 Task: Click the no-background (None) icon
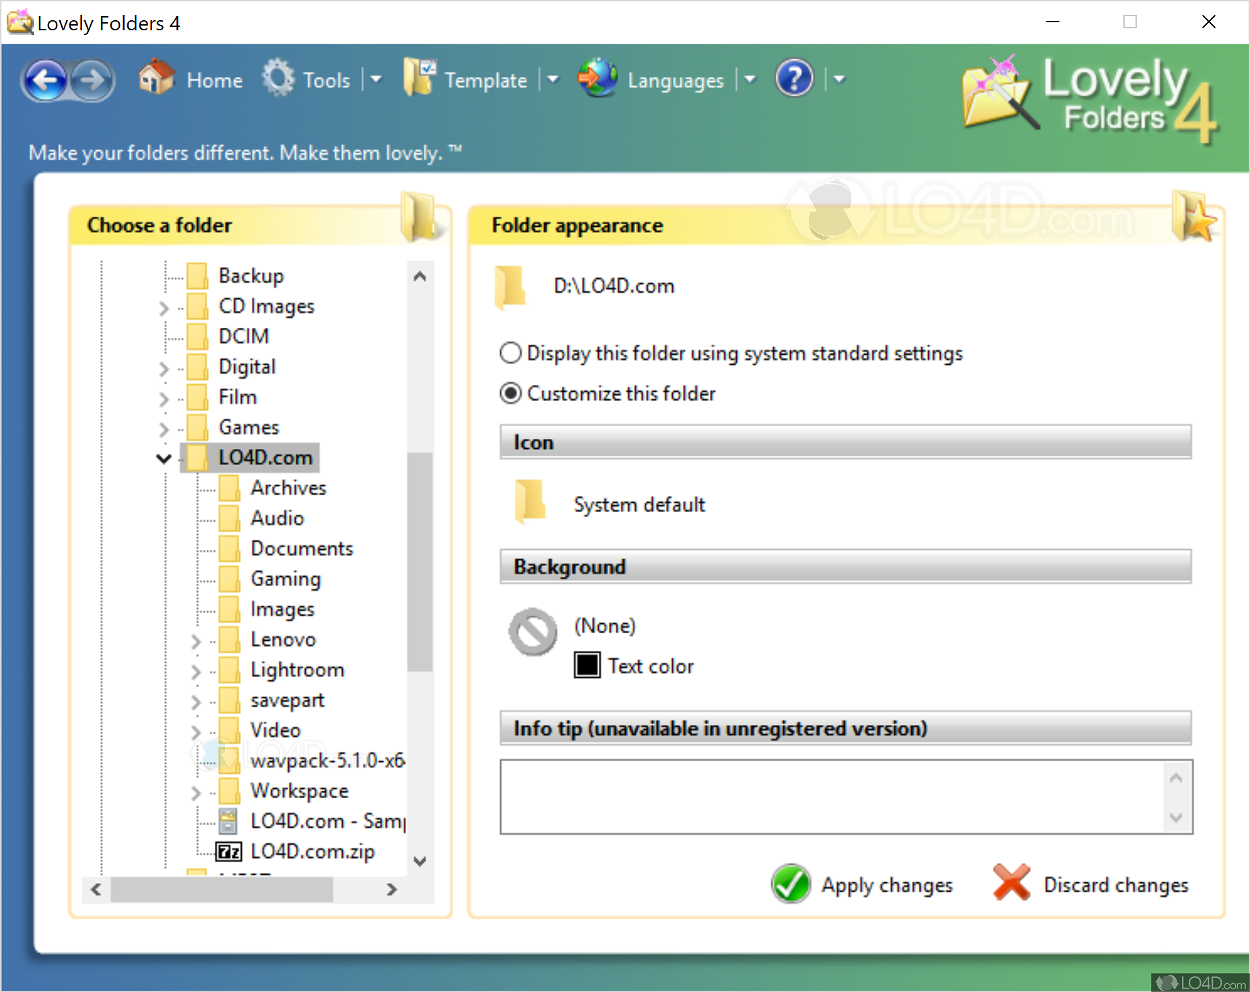pyautogui.click(x=533, y=631)
